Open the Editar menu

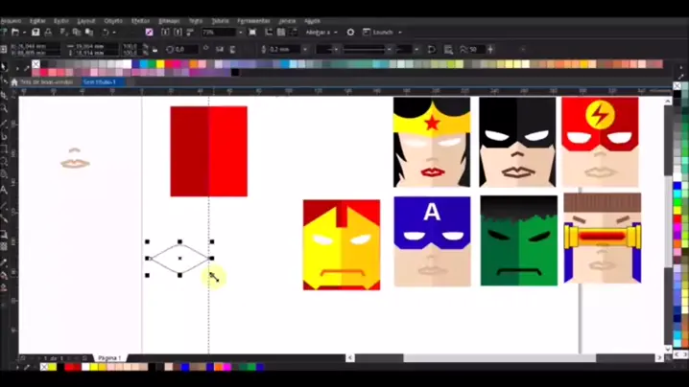pos(37,21)
